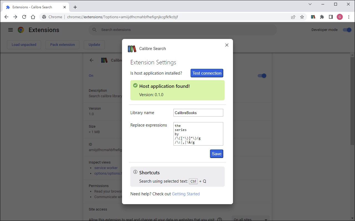
Task: Click the Calibre Search books icon in dialog
Action: coord(132,49)
